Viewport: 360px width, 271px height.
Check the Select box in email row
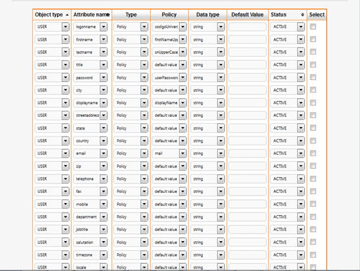[313, 153]
